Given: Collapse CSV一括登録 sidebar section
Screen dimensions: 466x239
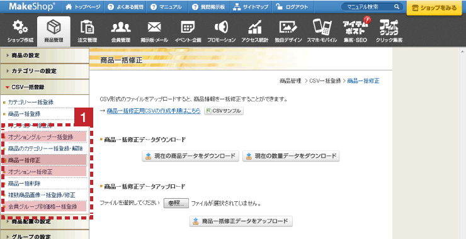Looking at the screenshot, I should click(45, 87).
